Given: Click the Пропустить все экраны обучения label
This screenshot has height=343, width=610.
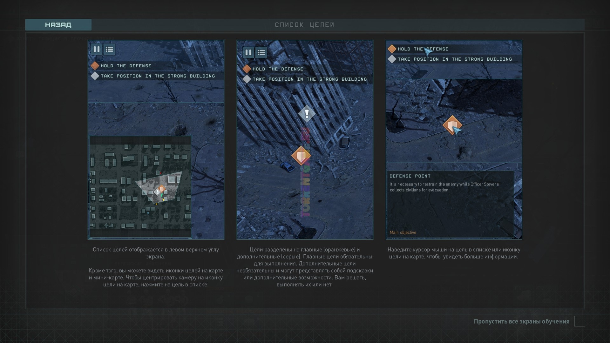Looking at the screenshot, I should pos(521,321).
